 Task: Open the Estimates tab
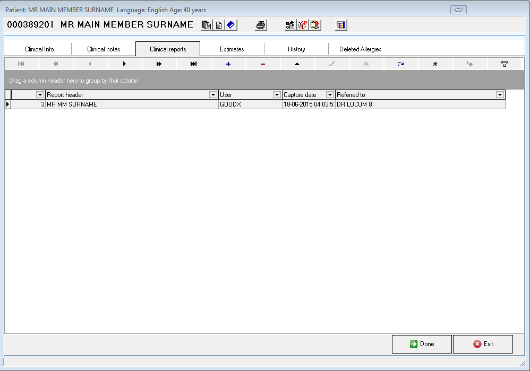click(x=232, y=49)
